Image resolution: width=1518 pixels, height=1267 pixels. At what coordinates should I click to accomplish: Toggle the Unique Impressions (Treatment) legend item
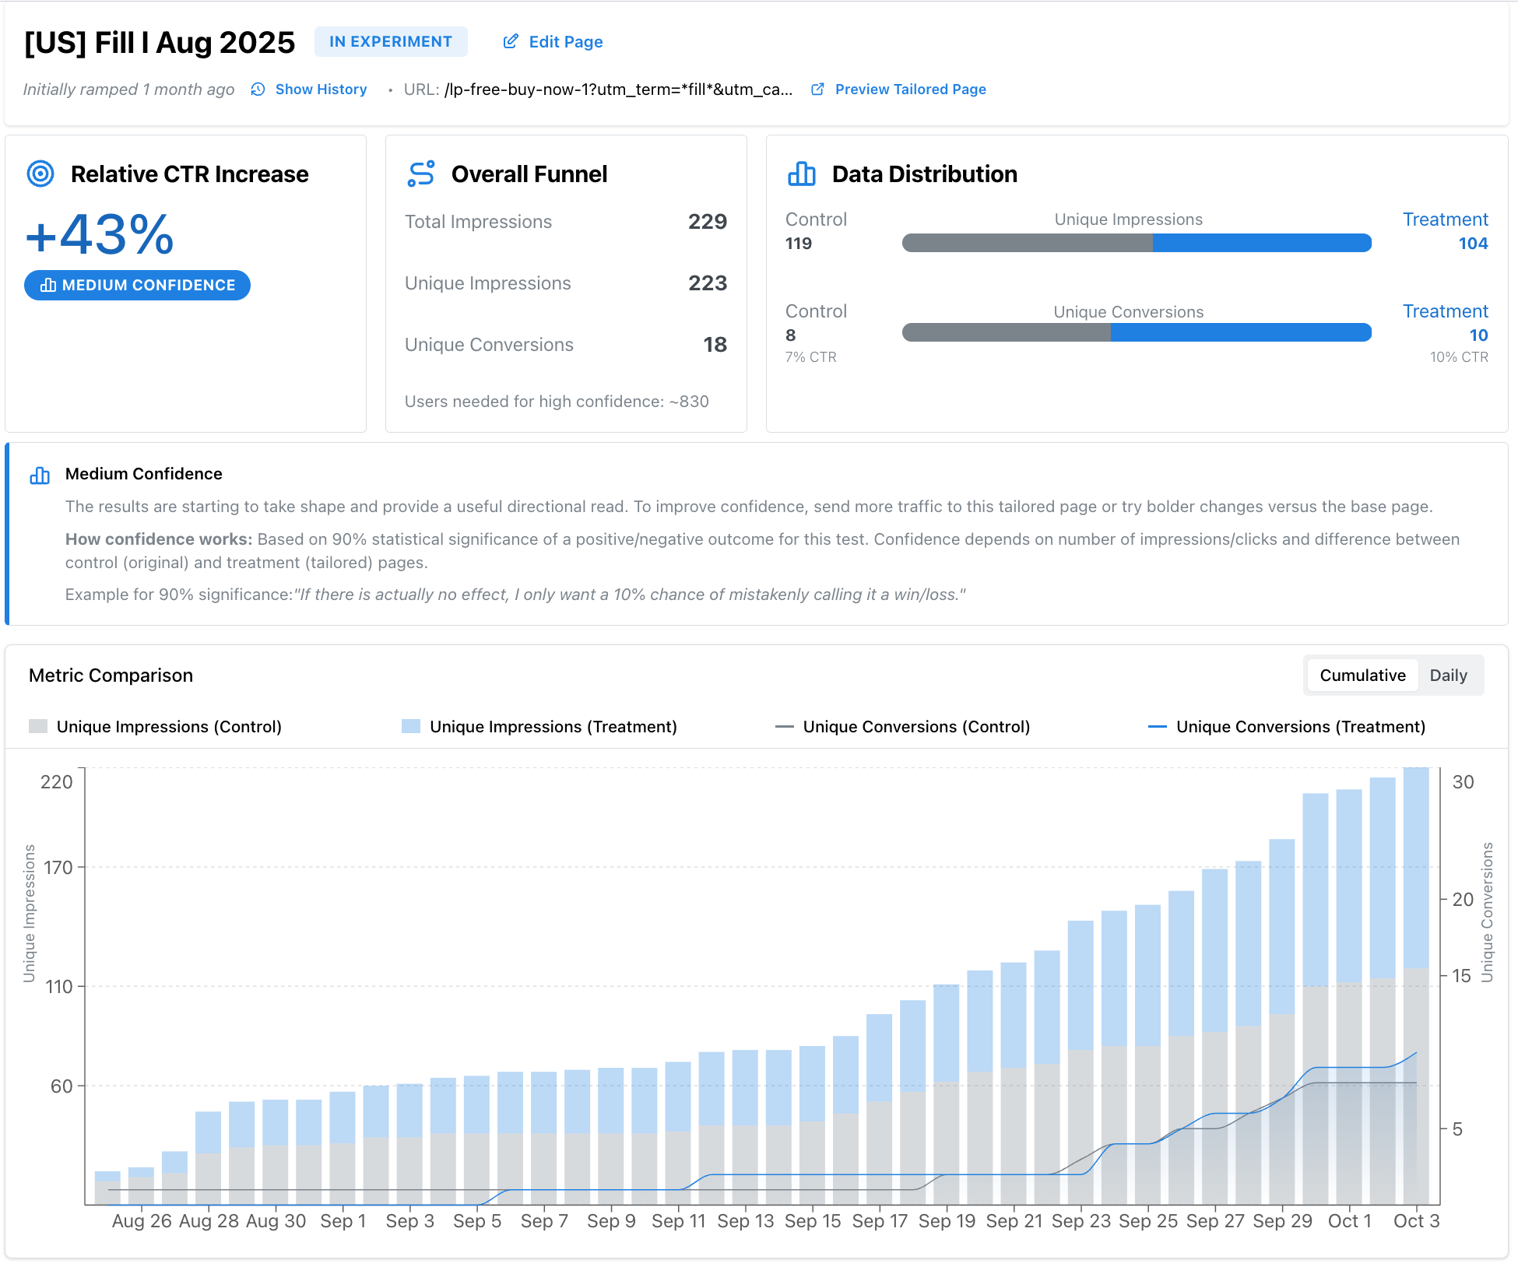[553, 726]
